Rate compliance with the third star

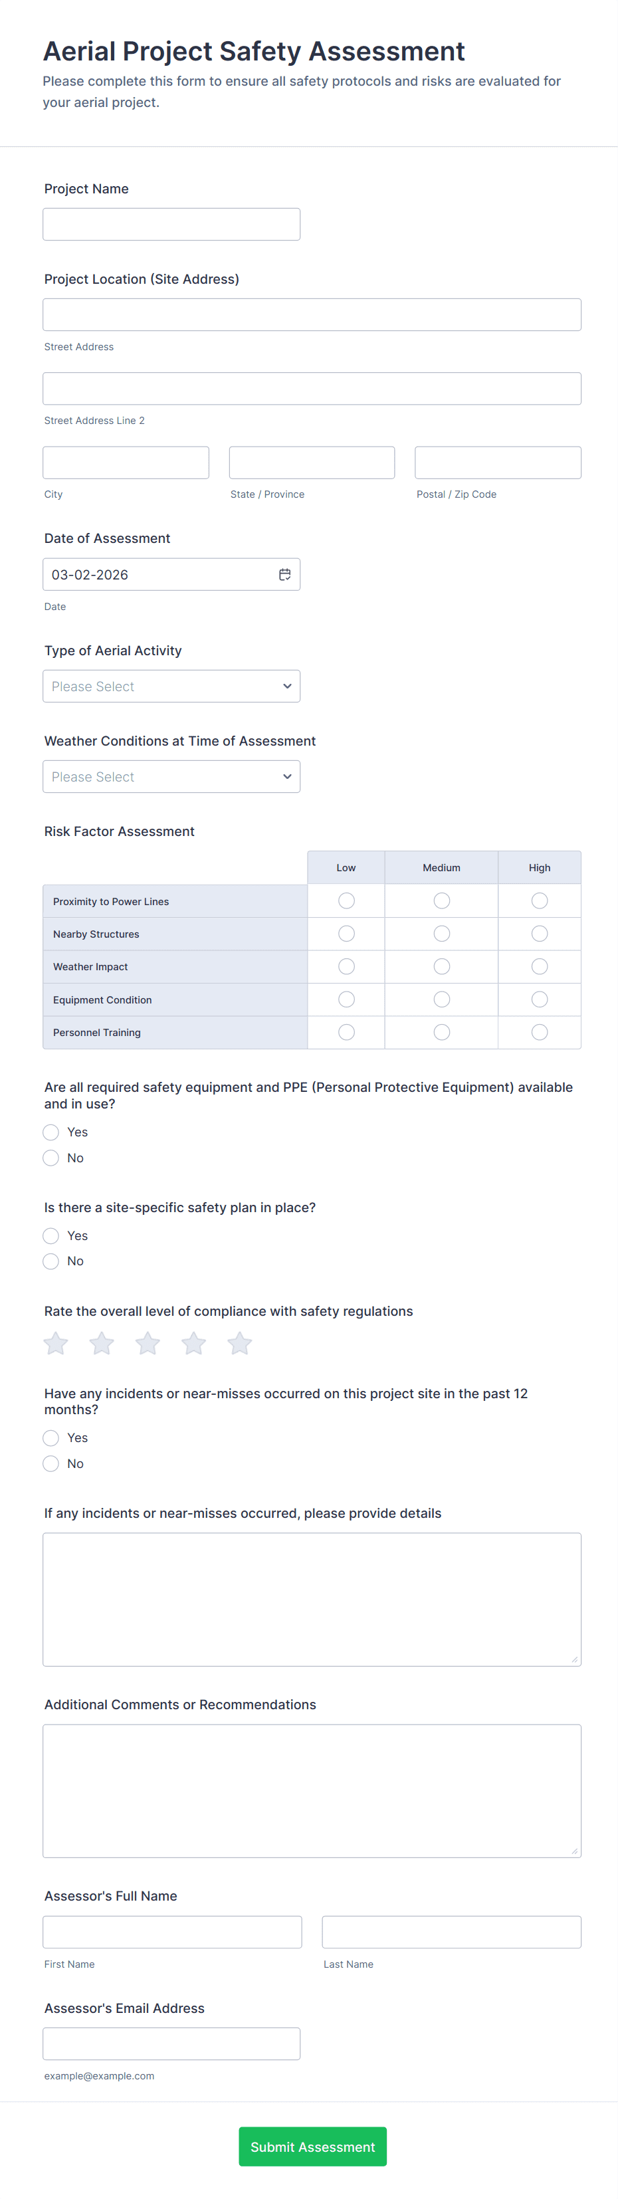(148, 1344)
